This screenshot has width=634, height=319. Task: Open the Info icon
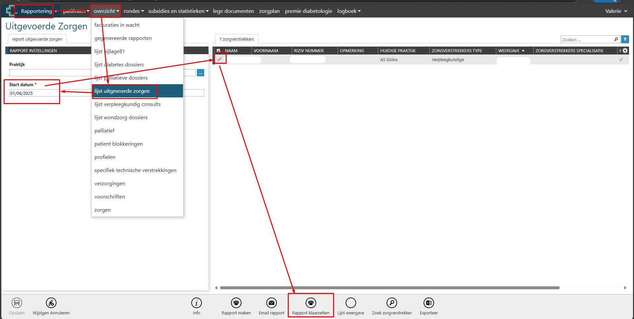pos(197,303)
